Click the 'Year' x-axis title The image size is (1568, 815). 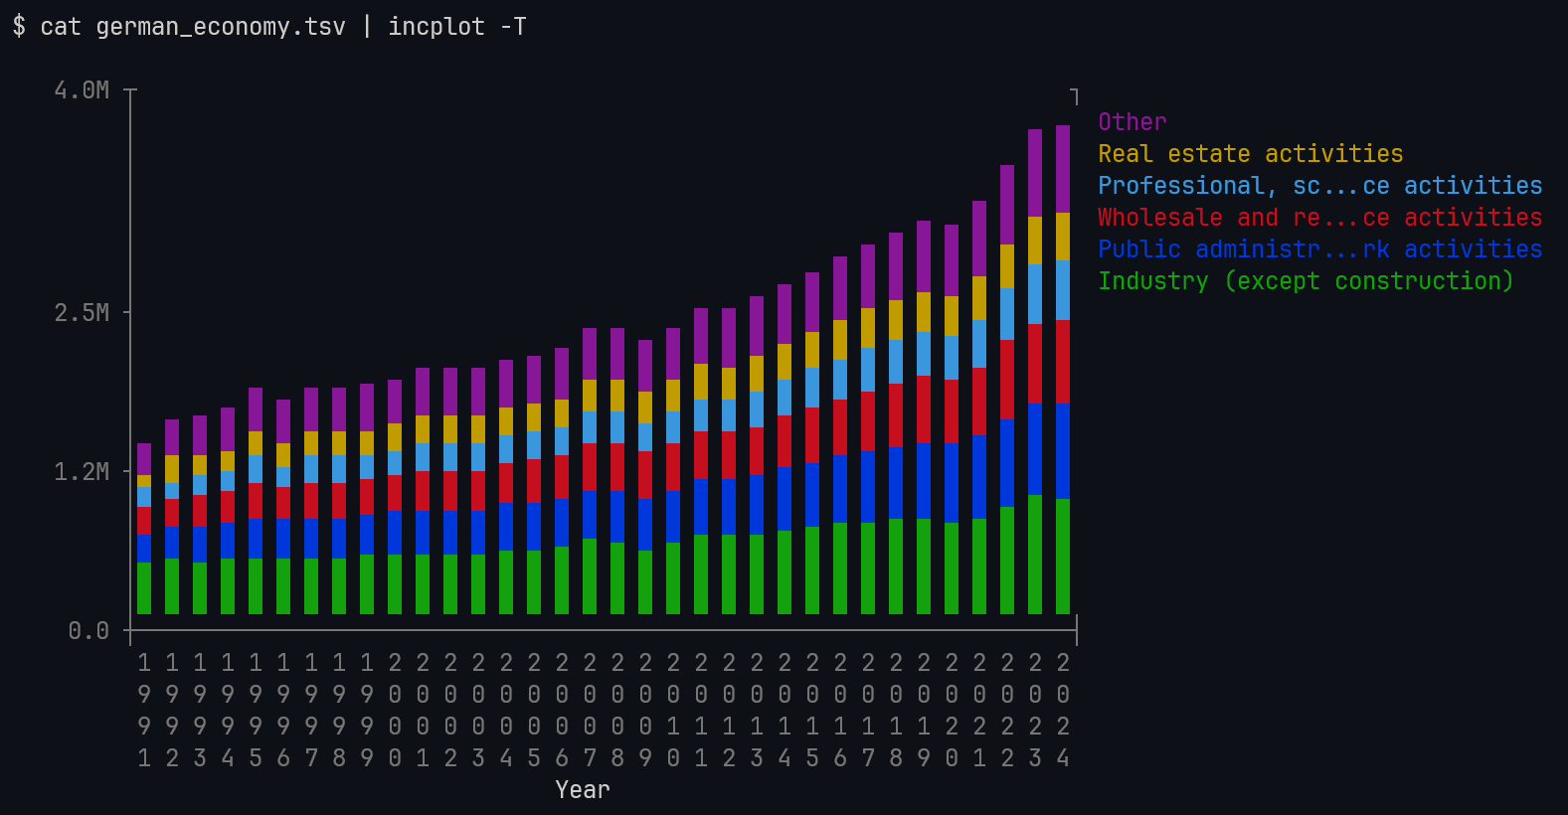point(583,790)
